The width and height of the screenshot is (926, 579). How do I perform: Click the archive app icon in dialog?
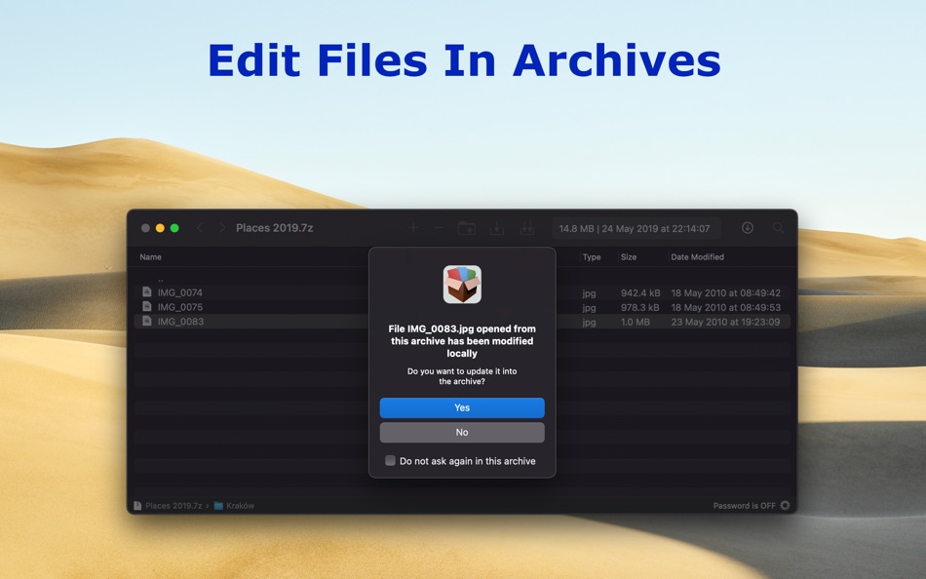coord(462,285)
